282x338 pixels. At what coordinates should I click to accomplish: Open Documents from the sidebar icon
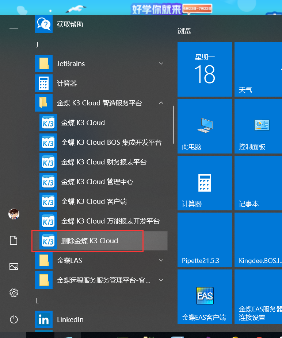pyautogui.click(x=14, y=240)
